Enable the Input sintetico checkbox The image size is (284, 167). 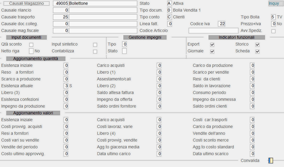[x=95, y=45]
